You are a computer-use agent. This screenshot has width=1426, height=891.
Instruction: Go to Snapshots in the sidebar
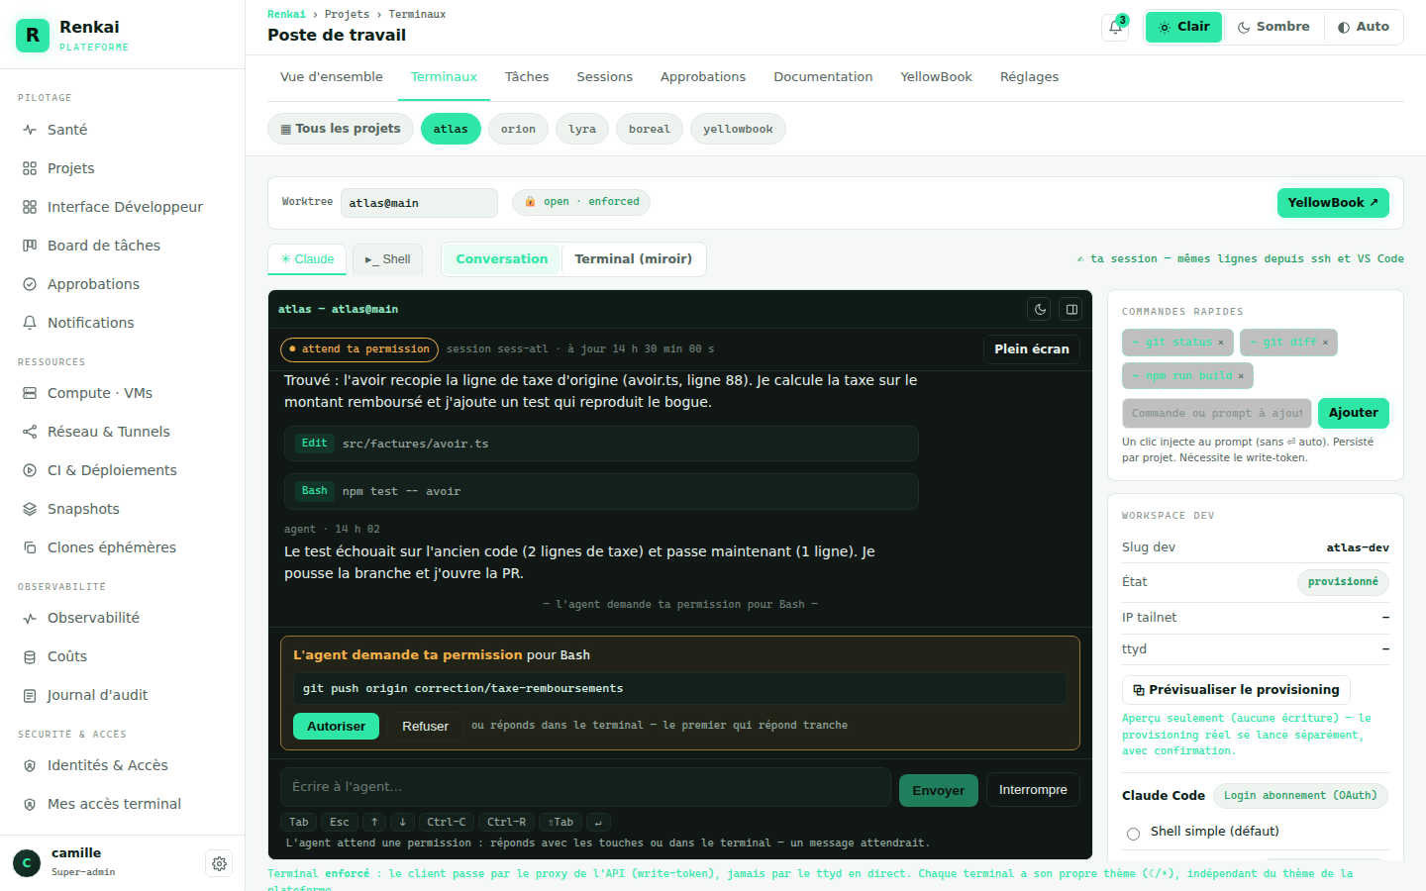(x=122, y=509)
